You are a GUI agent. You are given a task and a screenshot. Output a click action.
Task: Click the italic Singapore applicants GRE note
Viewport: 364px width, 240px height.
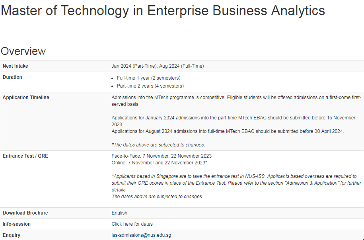234,183
